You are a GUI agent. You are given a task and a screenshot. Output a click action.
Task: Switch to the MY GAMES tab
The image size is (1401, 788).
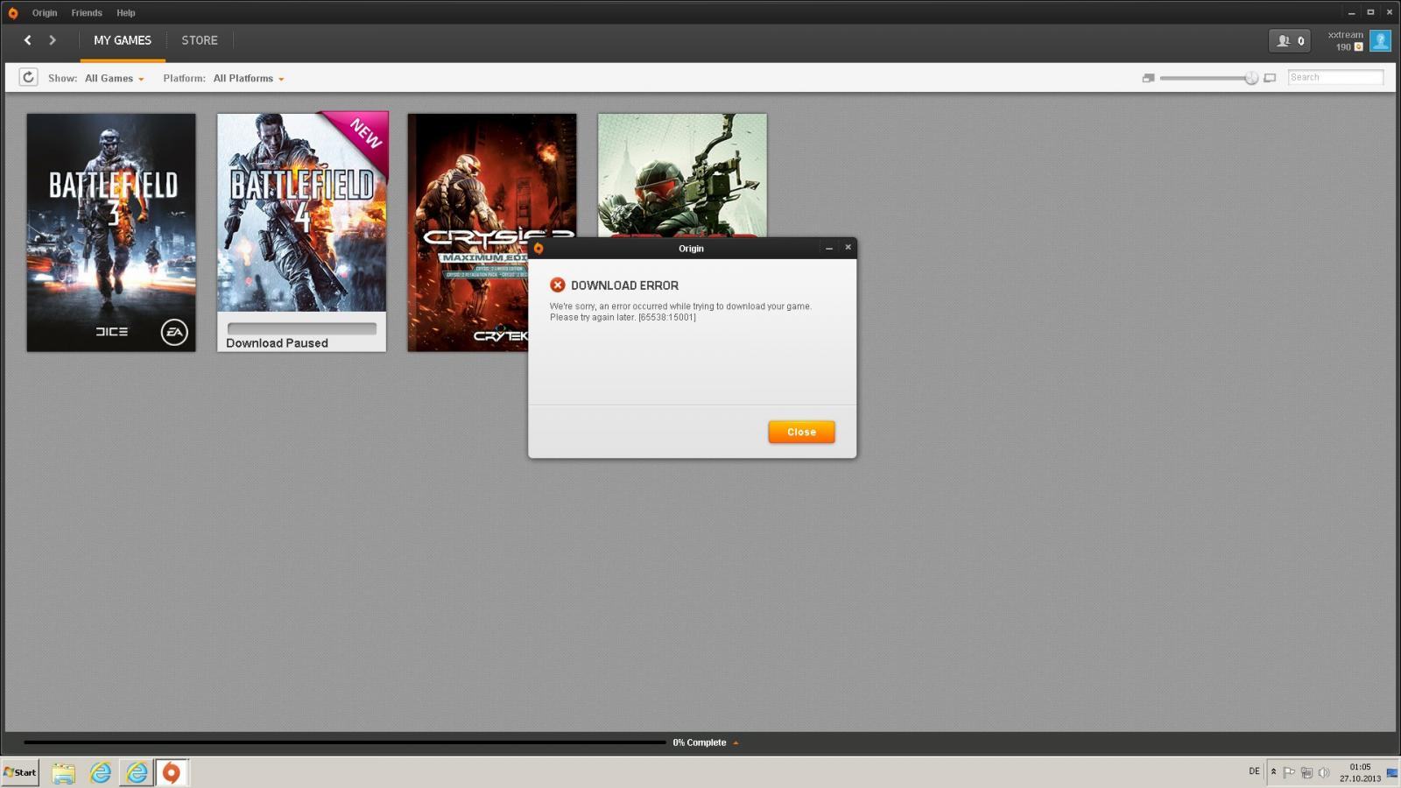pos(123,40)
